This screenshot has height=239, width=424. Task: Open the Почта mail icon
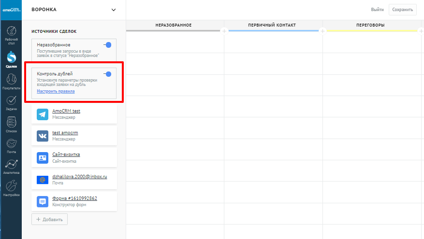point(11,145)
